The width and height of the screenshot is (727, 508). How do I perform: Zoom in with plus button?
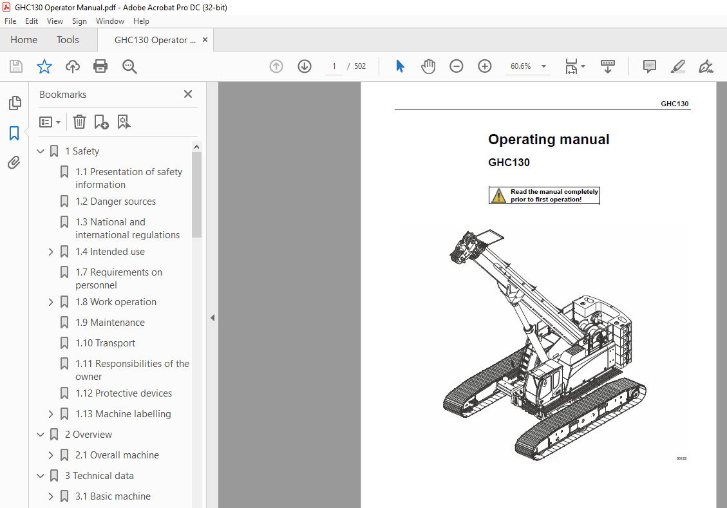(484, 66)
